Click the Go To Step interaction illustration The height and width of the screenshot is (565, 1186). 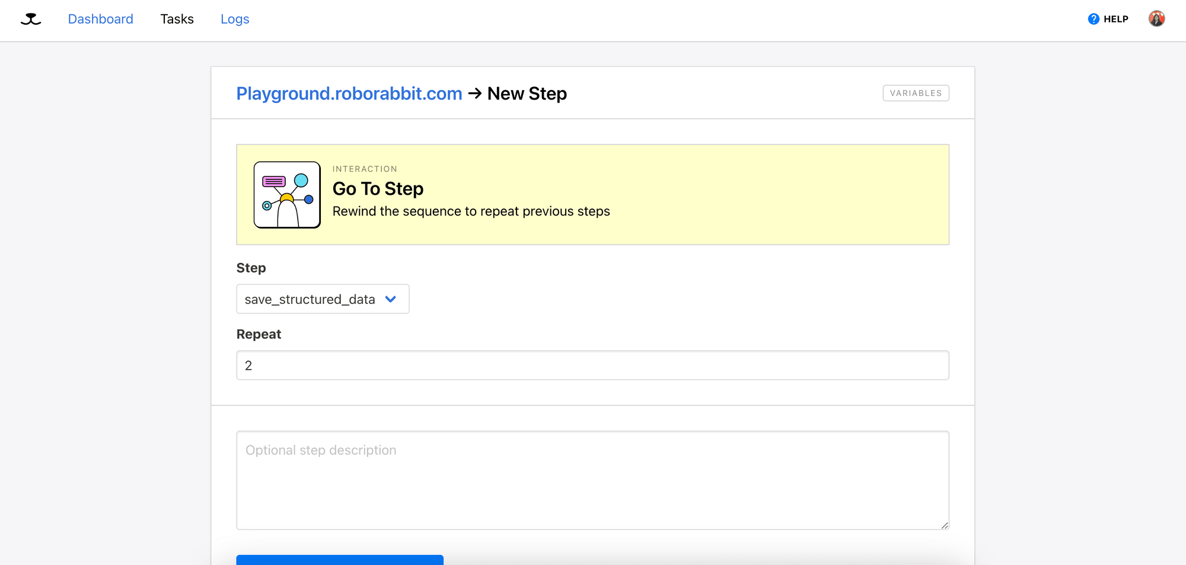click(286, 194)
